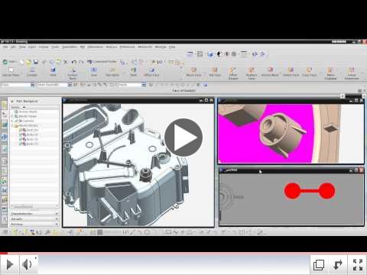
Task: Expand the Dependencies panel
Action: click(34, 214)
